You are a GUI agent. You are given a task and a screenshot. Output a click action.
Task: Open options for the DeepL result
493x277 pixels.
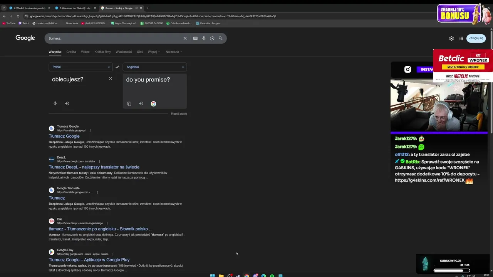[x=100, y=161]
